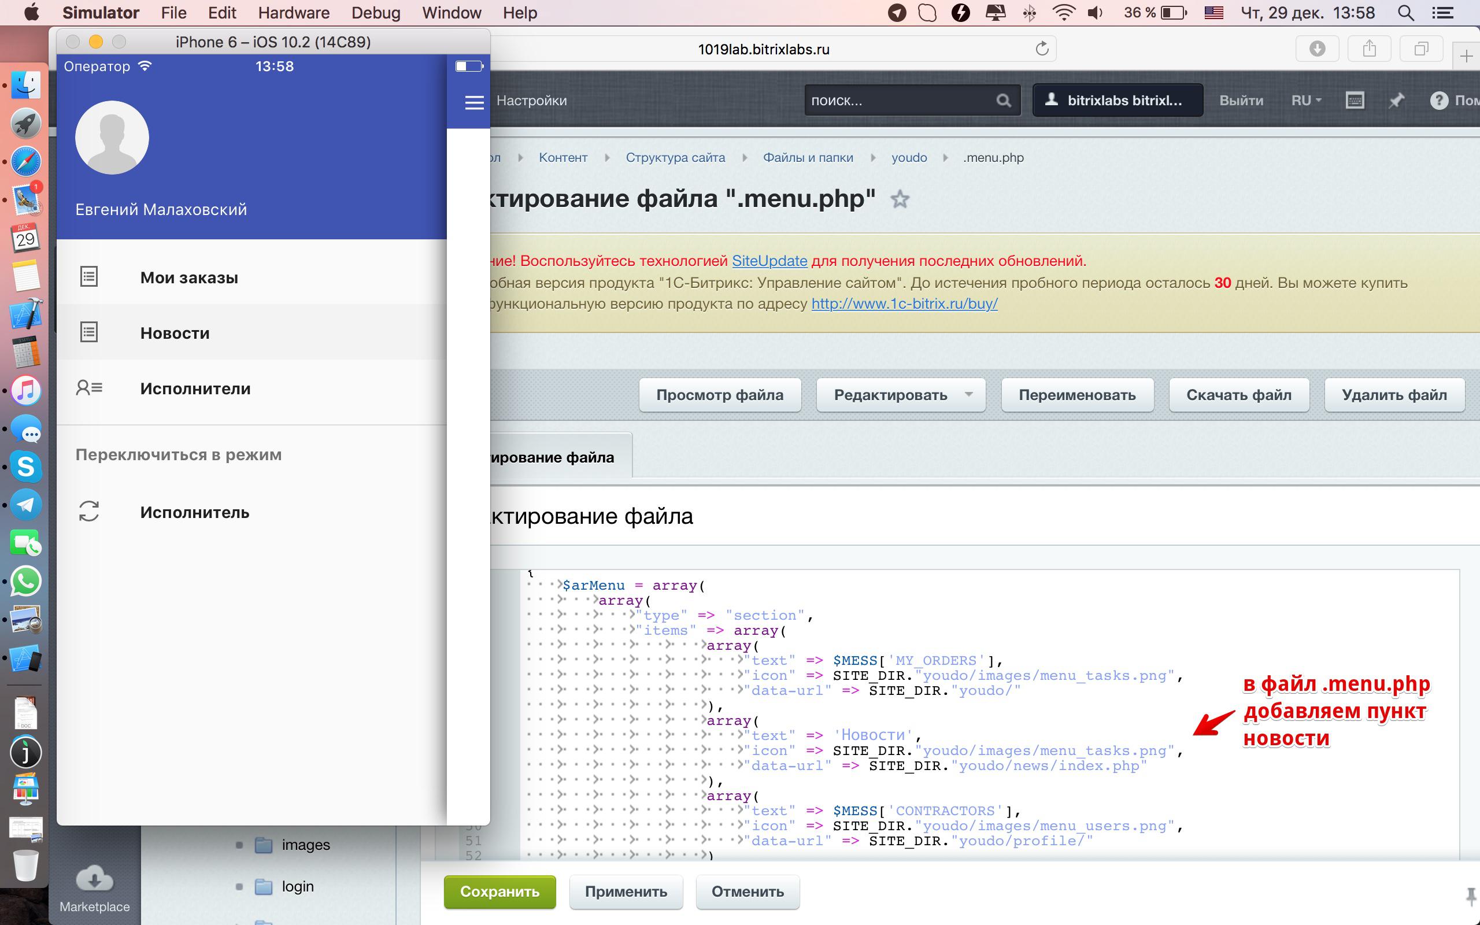The height and width of the screenshot is (925, 1480).
Task: Open WhatsApp from the Dock
Action: pos(25,581)
